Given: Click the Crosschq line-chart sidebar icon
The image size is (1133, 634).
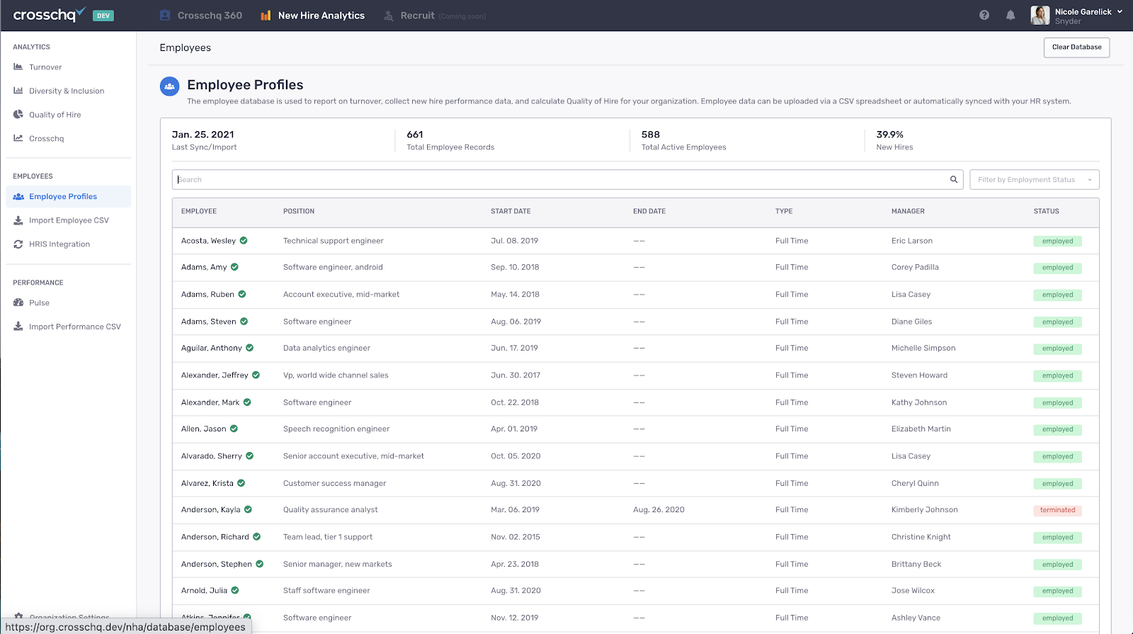Looking at the screenshot, I should pyautogui.click(x=18, y=138).
